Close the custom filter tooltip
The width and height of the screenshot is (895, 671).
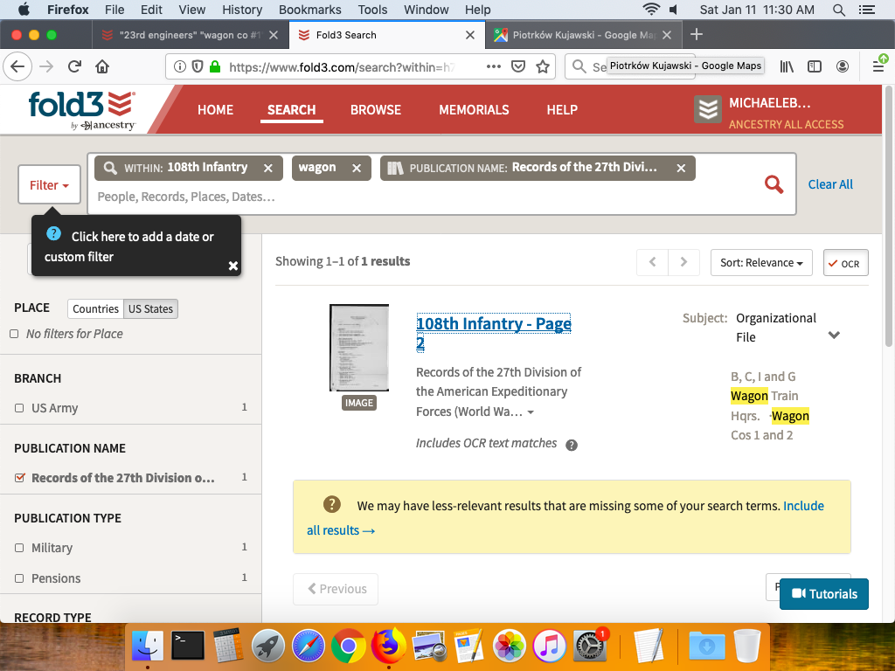pyautogui.click(x=233, y=266)
